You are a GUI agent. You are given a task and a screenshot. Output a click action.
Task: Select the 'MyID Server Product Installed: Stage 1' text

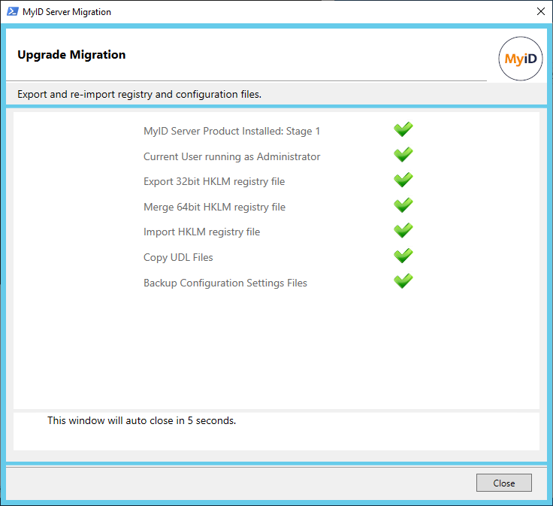pos(231,132)
